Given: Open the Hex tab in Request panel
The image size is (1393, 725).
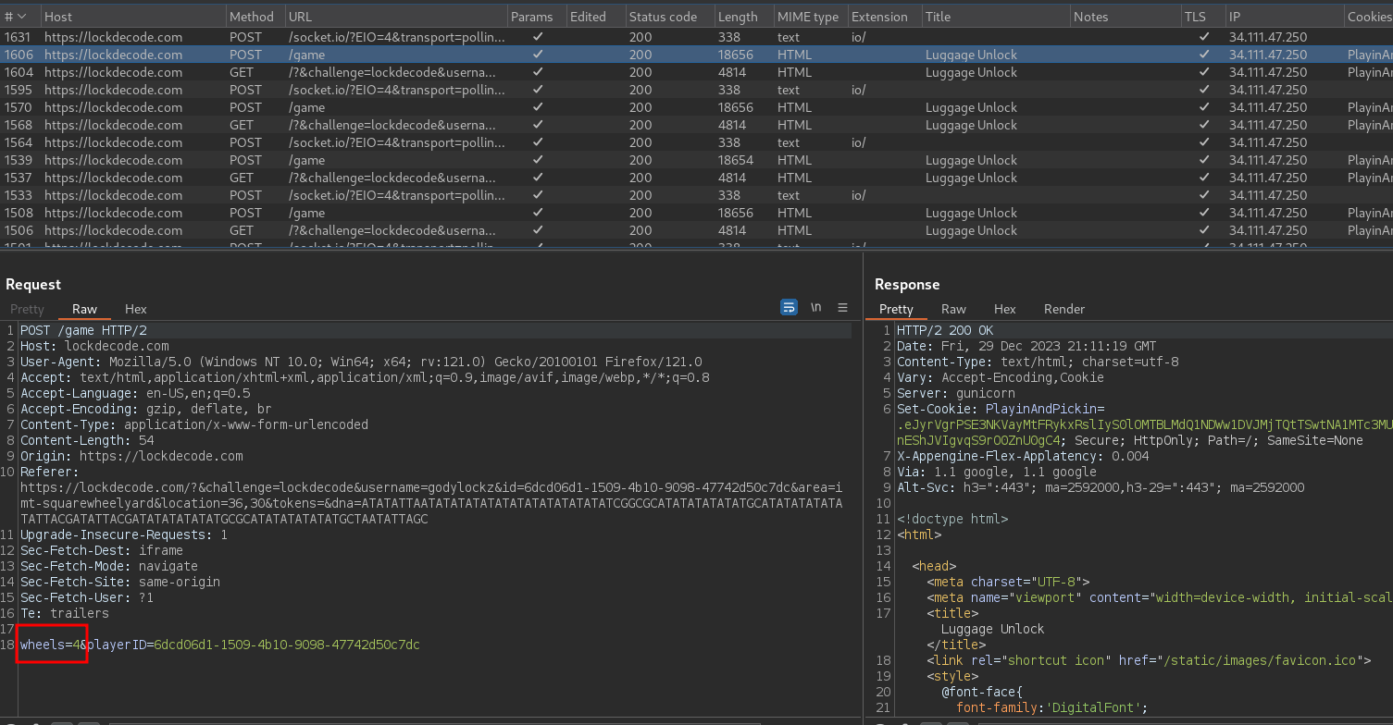Looking at the screenshot, I should coord(135,309).
